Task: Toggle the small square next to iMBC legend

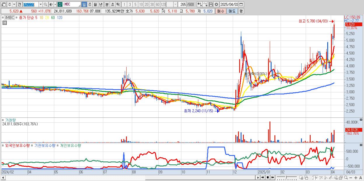Action: 3,17
